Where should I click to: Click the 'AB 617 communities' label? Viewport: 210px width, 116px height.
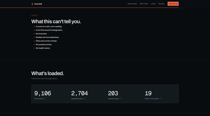[x=152, y=99]
